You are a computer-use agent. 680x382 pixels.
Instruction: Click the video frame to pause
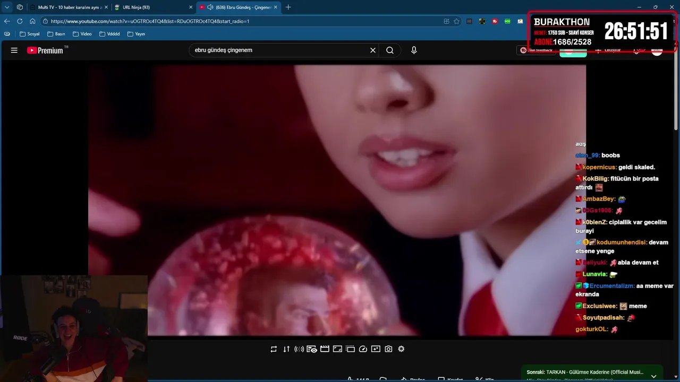coord(337,200)
